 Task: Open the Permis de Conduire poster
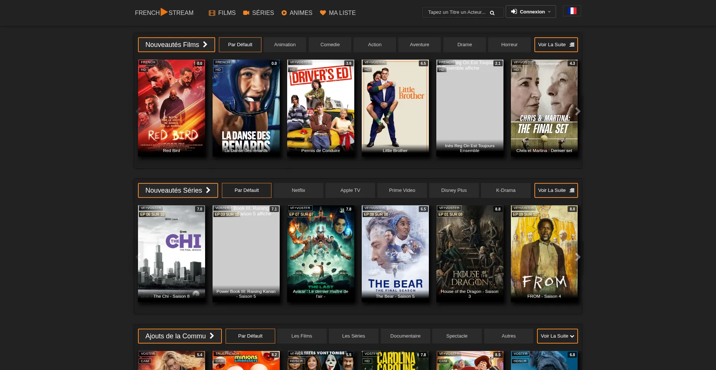pos(321,108)
